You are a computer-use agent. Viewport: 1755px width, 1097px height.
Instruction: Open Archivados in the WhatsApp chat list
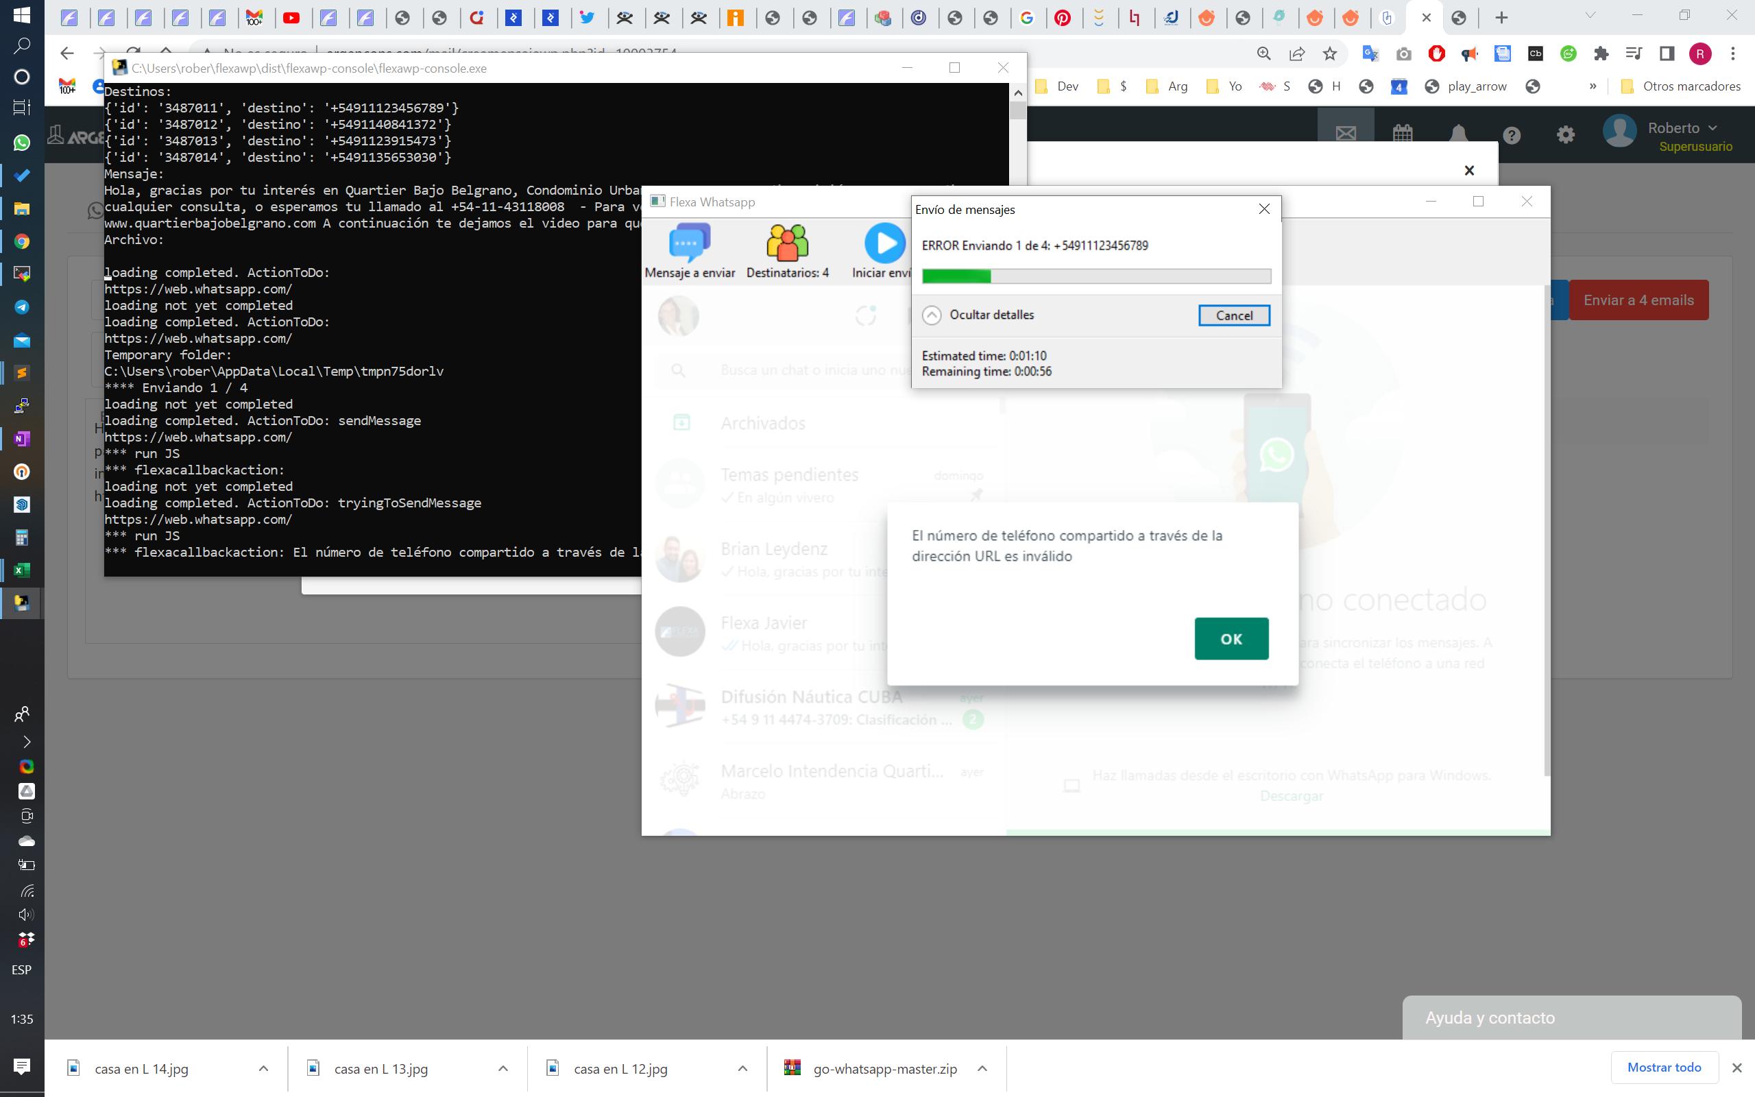[823, 423]
